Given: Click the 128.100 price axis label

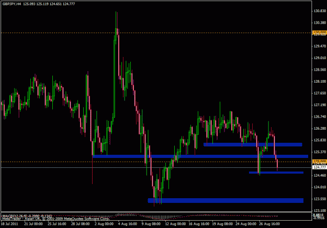Looking at the screenshot, I should [x=320, y=82].
